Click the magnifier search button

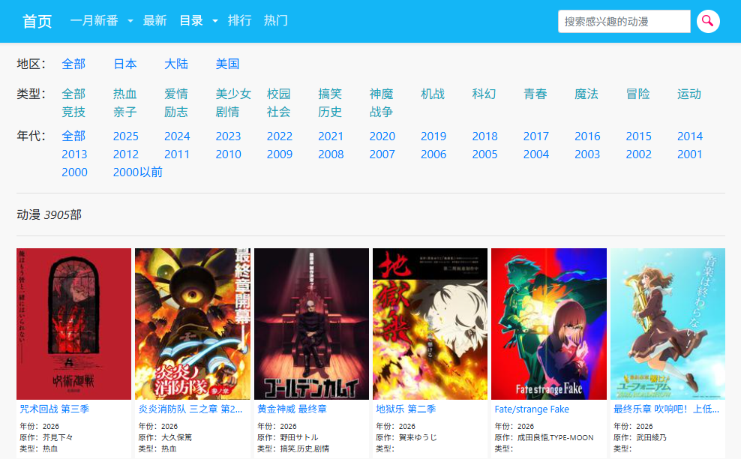(x=708, y=22)
